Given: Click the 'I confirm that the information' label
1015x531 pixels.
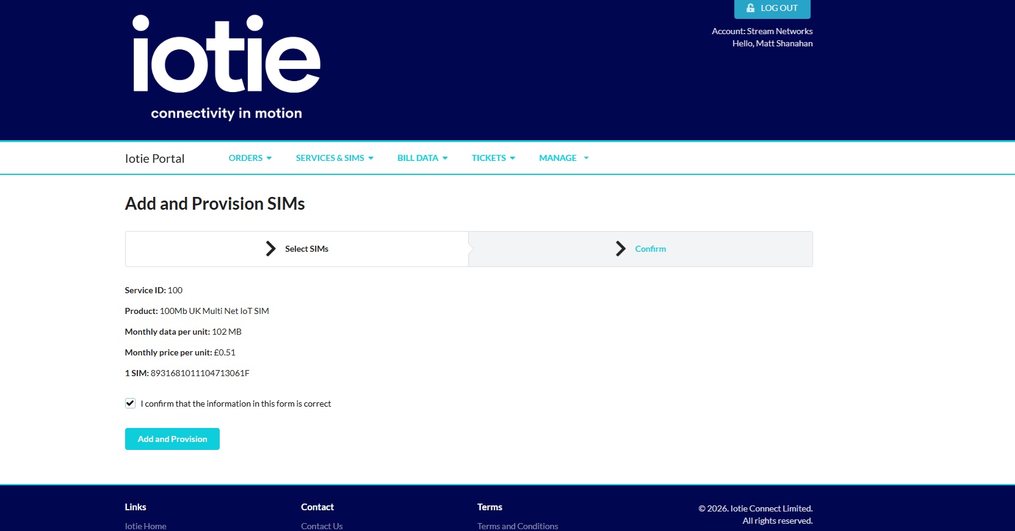Looking at the screenshot, I should (x=236, y=404).
